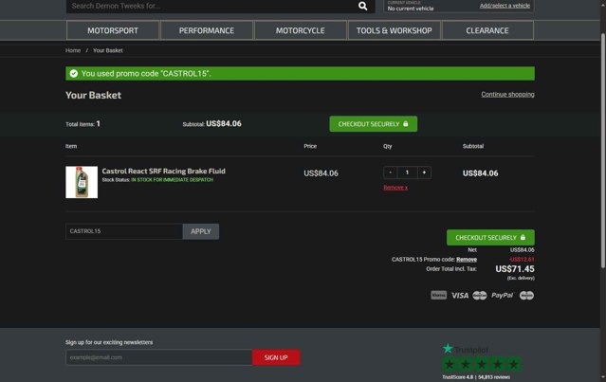
Task: Click the PayPal payment icon
Action: pyautogui.click(x=502, y=295)
